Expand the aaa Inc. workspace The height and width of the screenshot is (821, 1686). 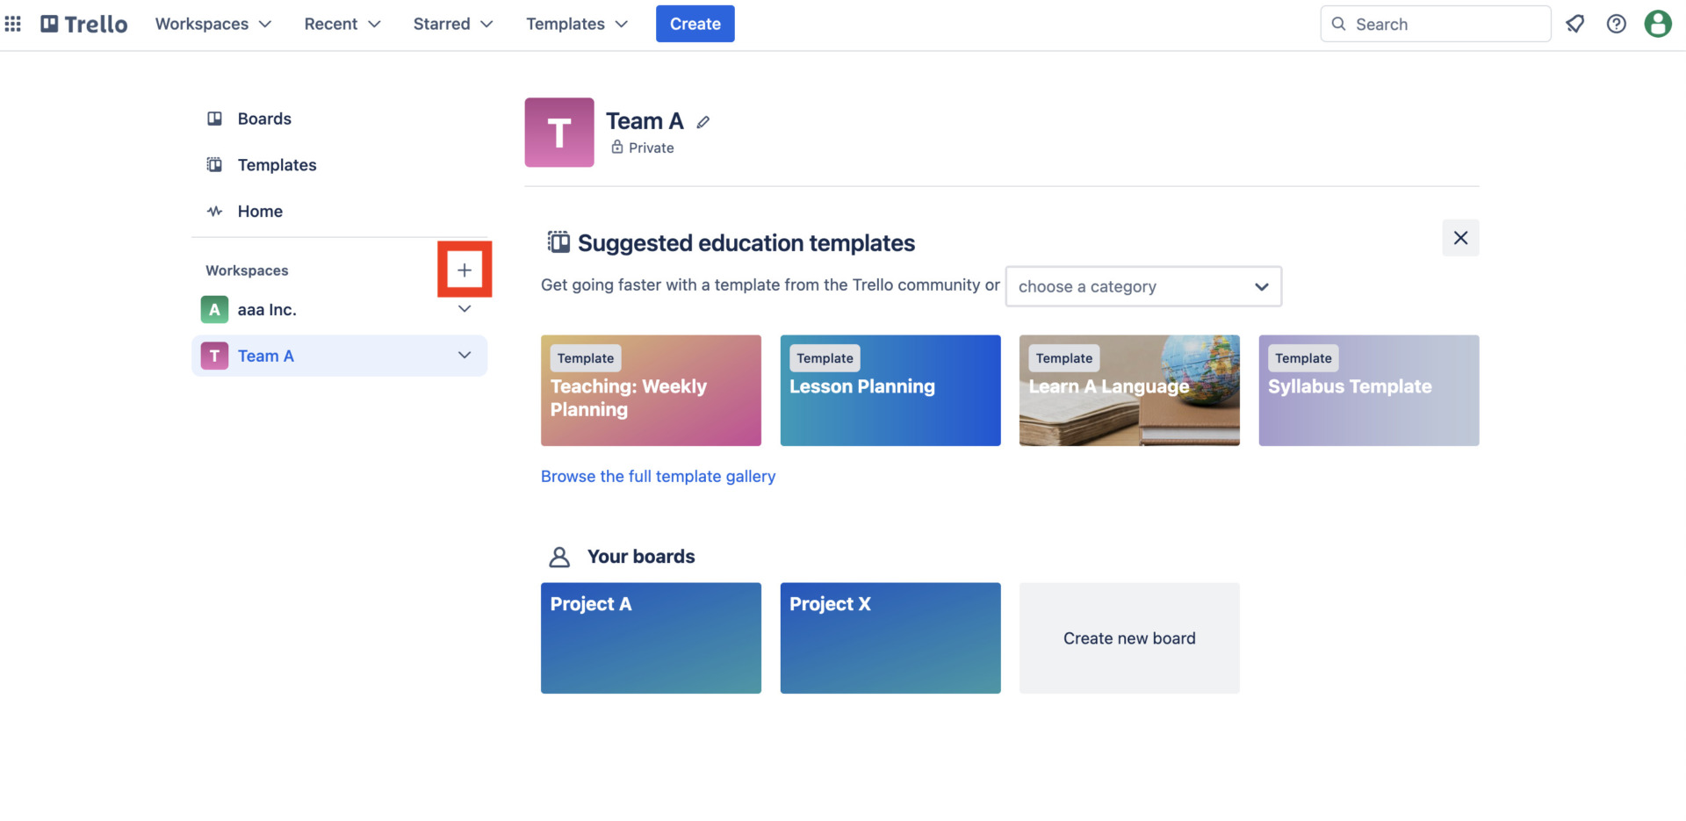(x=465, y=308)
